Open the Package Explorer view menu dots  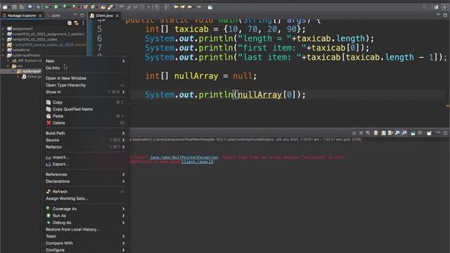[x=83, y=23]
